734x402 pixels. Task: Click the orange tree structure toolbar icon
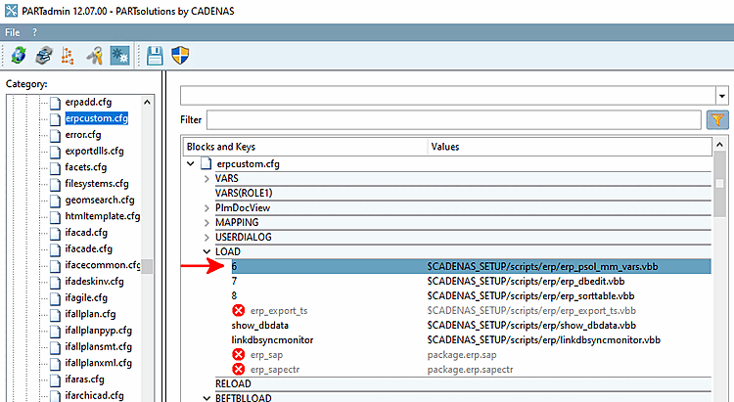pos(68,55)
